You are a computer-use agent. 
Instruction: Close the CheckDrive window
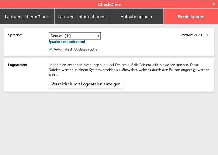point(214,4)
